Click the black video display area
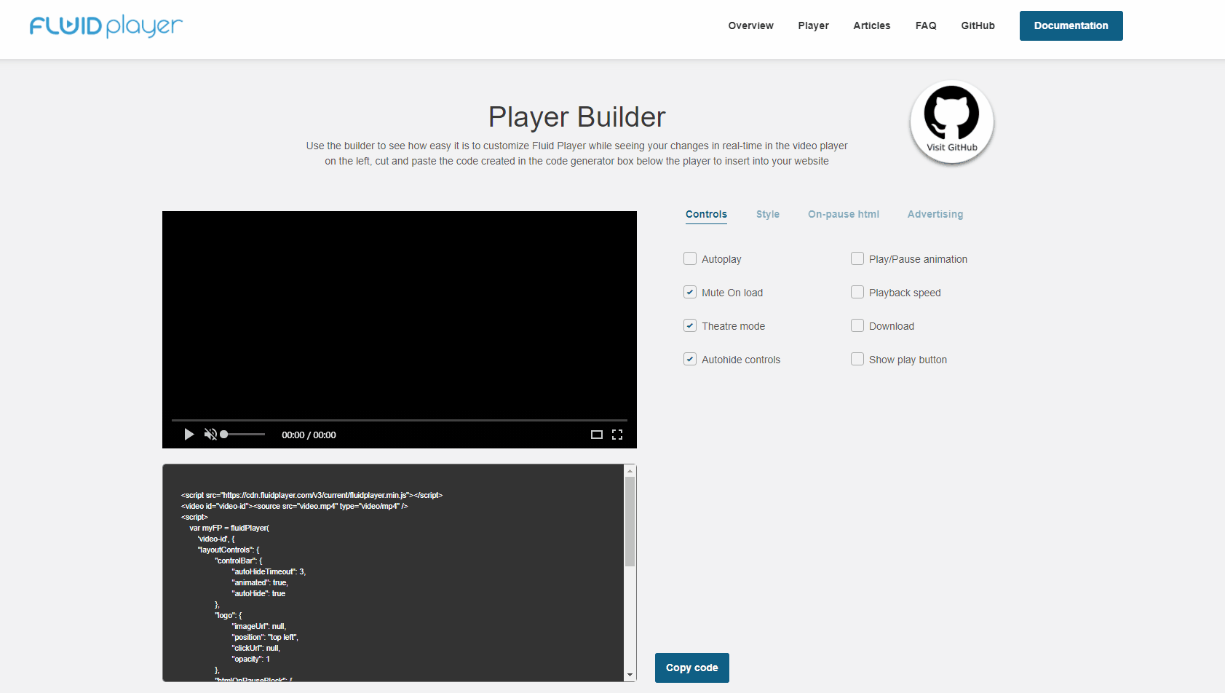 [400, 314]
